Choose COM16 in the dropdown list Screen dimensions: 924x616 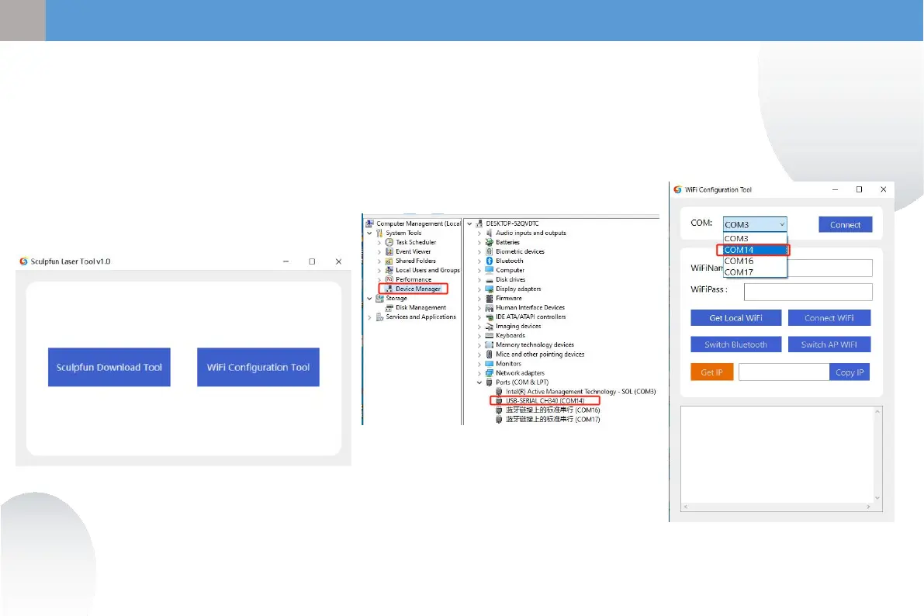tap(755, 261)
